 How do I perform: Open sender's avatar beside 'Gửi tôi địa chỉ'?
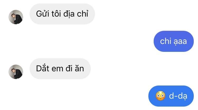[x=16, y=17]
